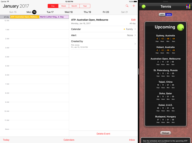Screen dimensions: 192x143
Task: Tap the tennis ball icon in Tennis header
Action: point(144,7)
